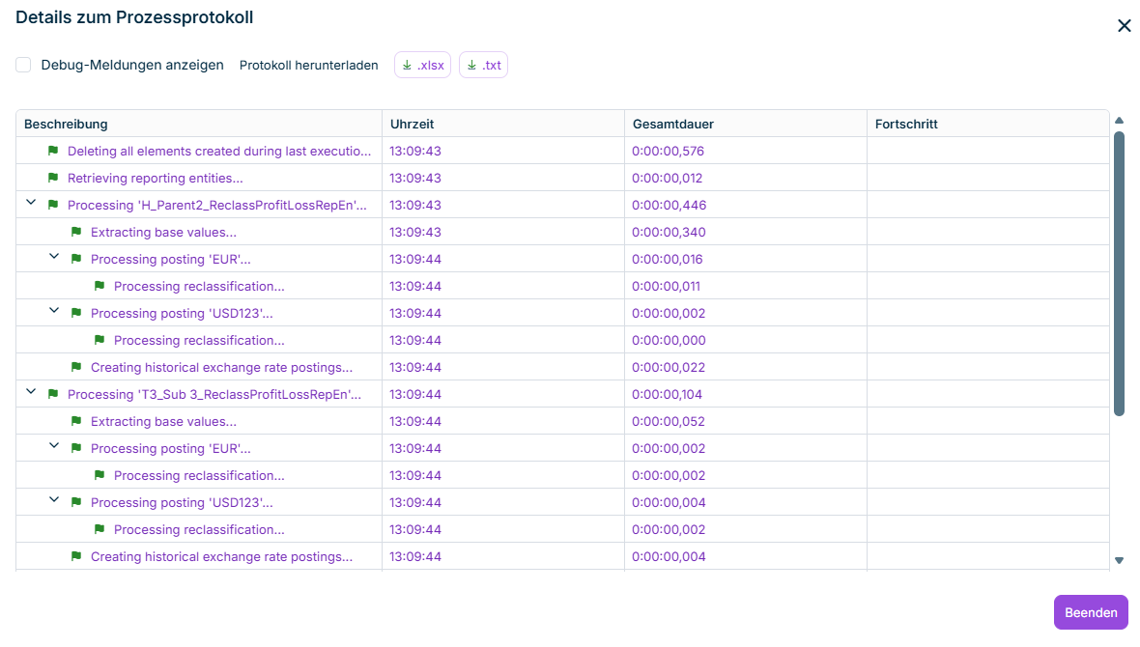Click the flag of the historical postings row lasting 0:00:00,022
This screenshot has height=647, width=1140.
click(76, 367)
